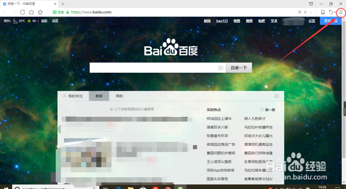Image resolution: width=346 pixels, height=189 pixels.
Task: Open the 消息 link
Action: (55, 21)
